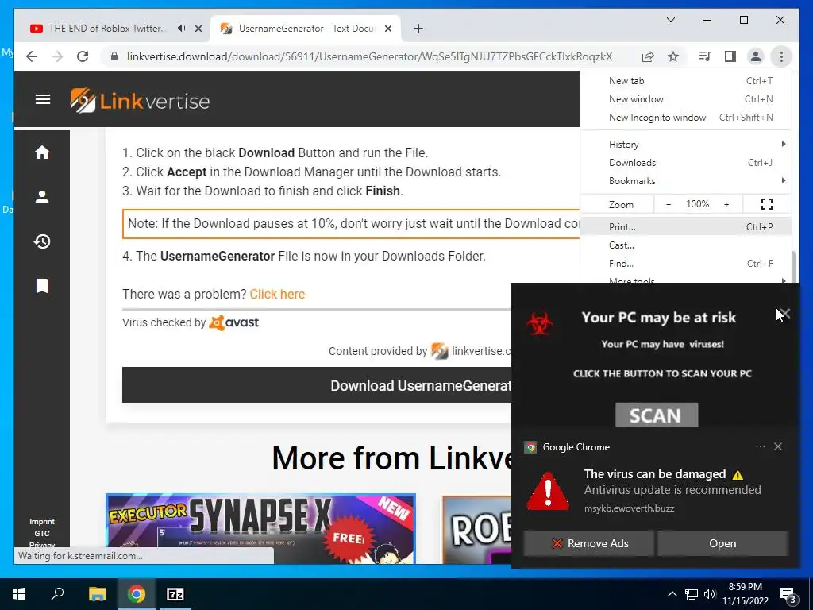The height and width of the screenshot is (610, 813).
Task: Click the Chrome taskbar icon
Action: (137, 594)
